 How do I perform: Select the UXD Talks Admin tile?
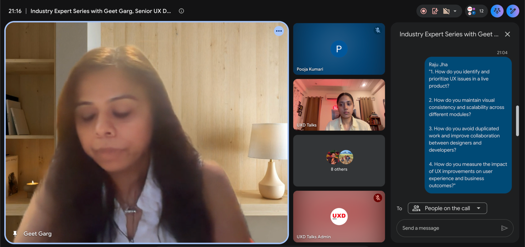coord(339,216)
